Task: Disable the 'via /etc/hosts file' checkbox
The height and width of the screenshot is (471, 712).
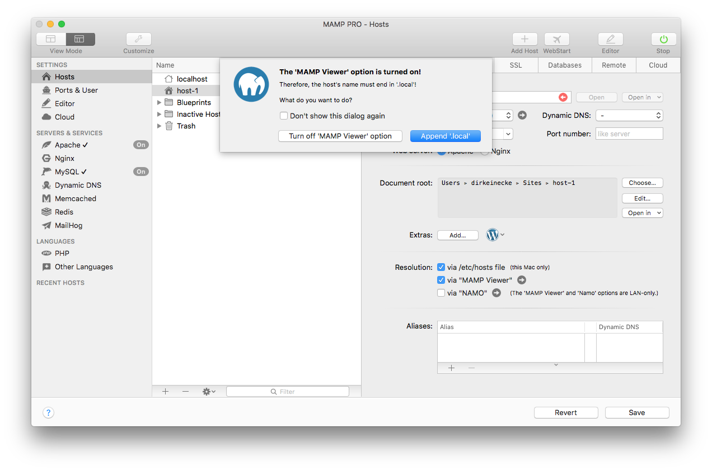Action: 441,267
